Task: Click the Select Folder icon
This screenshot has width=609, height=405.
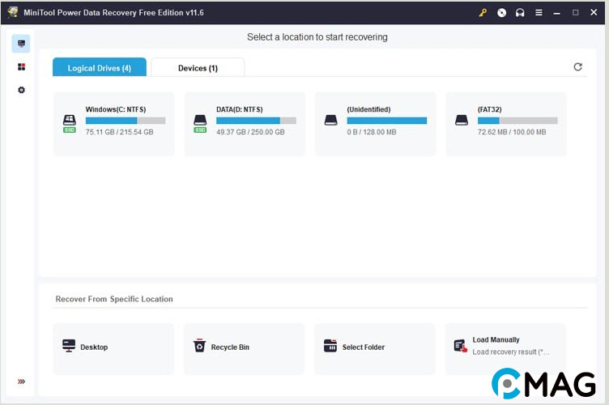Action: click(x=330, y=345)
